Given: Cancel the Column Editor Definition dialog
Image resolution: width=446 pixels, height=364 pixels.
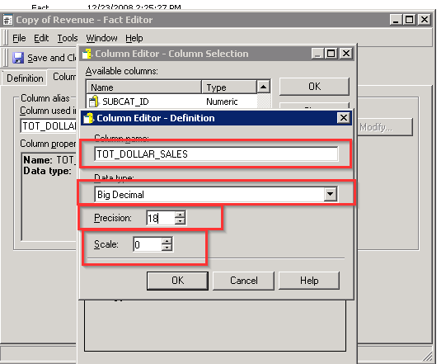Looking at the screenshot, I should [x=244, y=281].
